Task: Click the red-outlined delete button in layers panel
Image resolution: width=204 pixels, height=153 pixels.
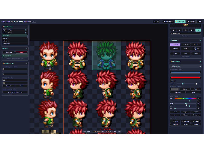Action: click(21, 52)
